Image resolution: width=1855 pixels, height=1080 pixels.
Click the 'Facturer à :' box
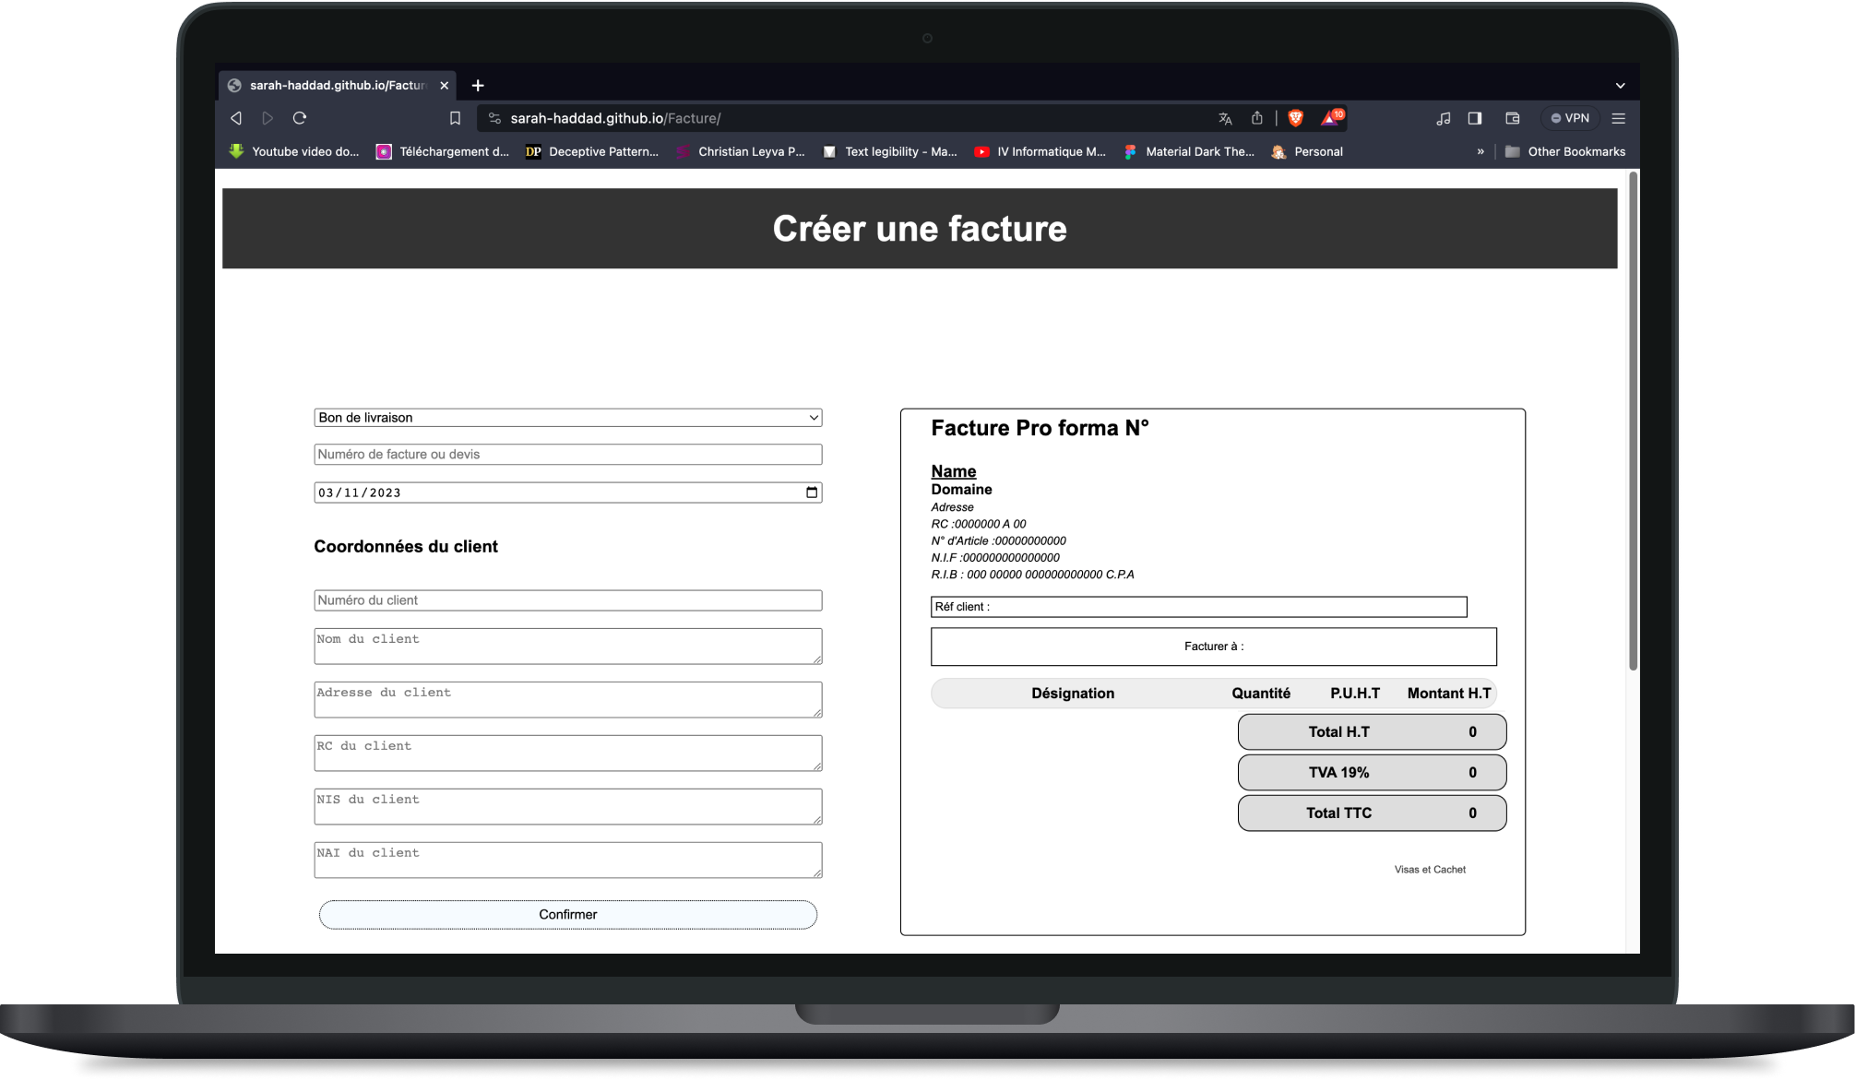[x=1214, y=647]
